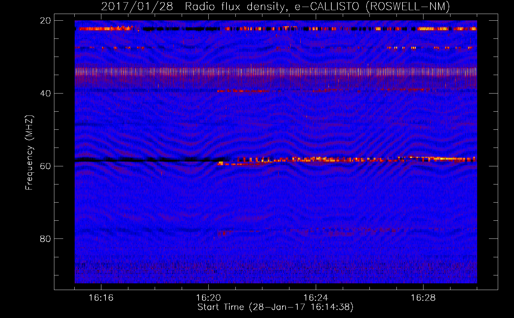Select the 'Frequency (MHZ)' y-axis label
Viewport: 514px width, 318px height.
tap(29, 153)
